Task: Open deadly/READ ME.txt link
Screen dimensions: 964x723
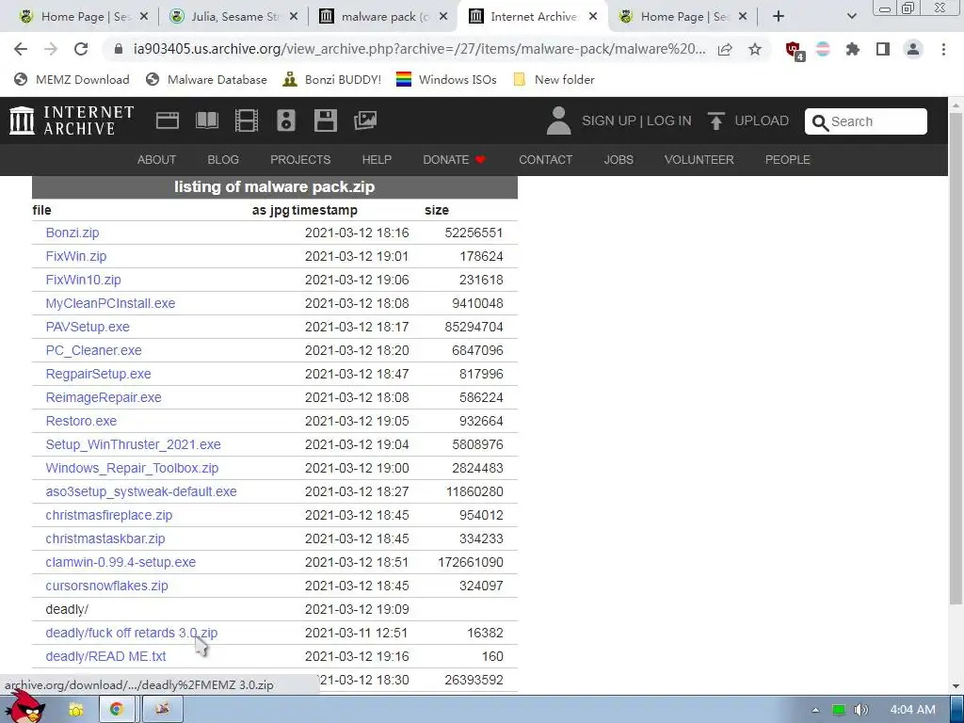Action: click(105, 656)
